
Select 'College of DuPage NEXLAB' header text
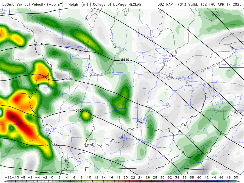117,5
